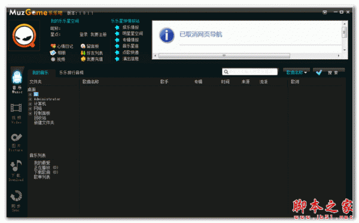
Task: Open the 留言板 message board icon
Action: coord(83,46)
